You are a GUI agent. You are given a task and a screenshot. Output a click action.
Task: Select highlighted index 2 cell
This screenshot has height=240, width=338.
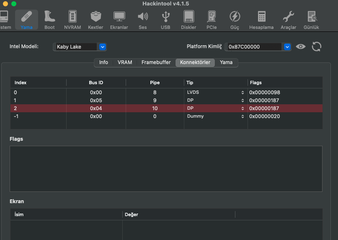38,108
